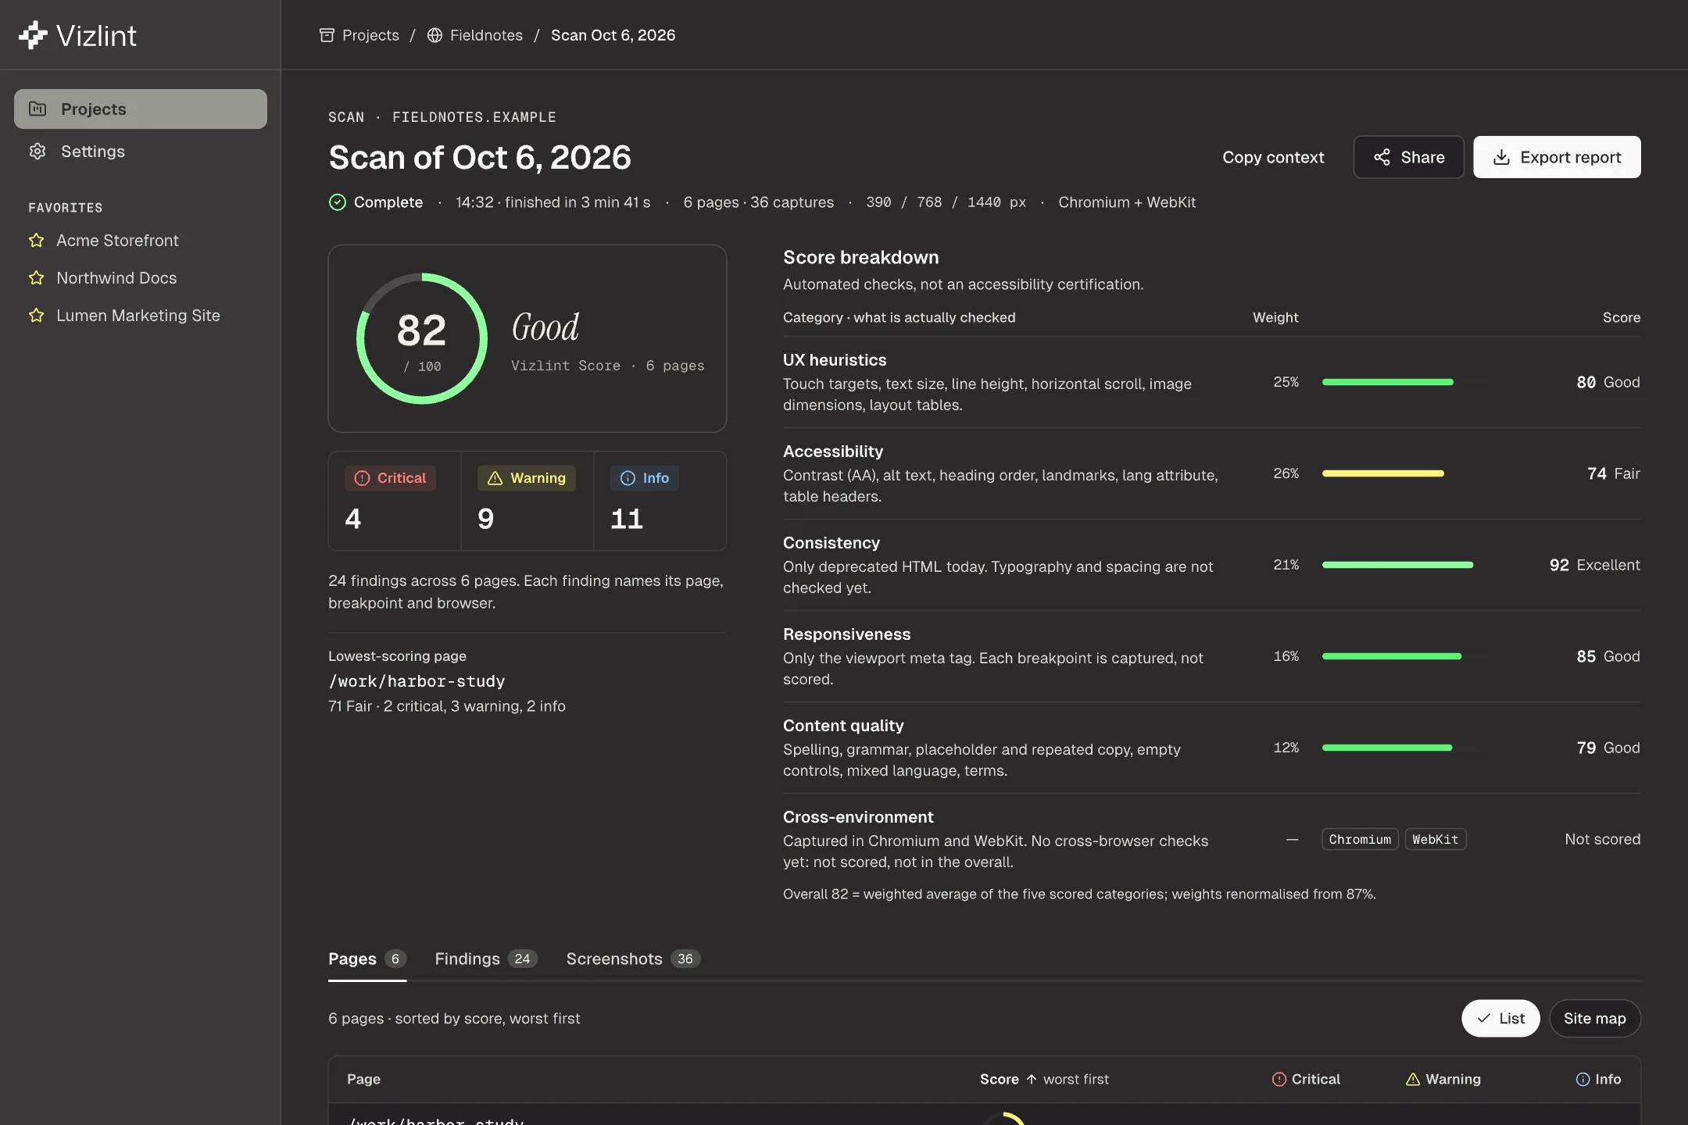Click the Warning triangle icon in summary card
Viewport: 1688px width, 1125px height.
click(495, 478)
